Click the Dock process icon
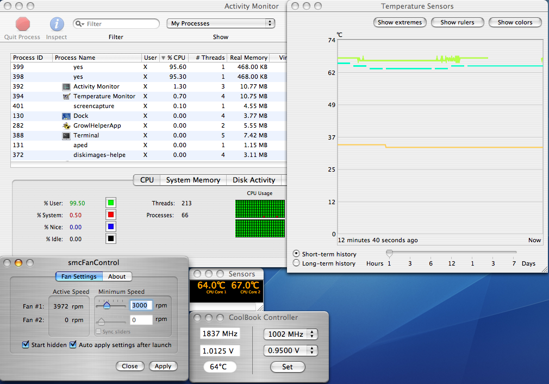 pyautogui.click(x=66, y=116)
